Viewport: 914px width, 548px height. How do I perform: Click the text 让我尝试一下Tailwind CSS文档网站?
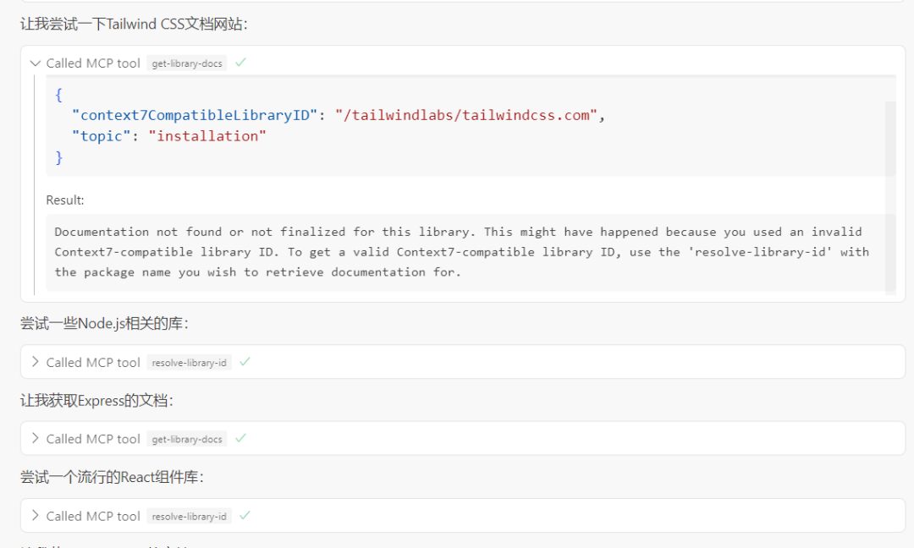point(134,24)
